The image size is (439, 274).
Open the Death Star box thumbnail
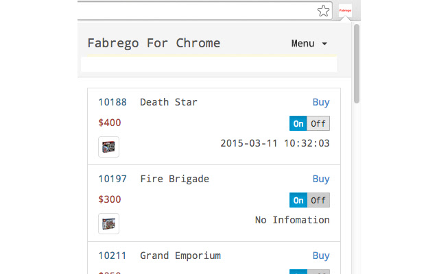[108, 147]
